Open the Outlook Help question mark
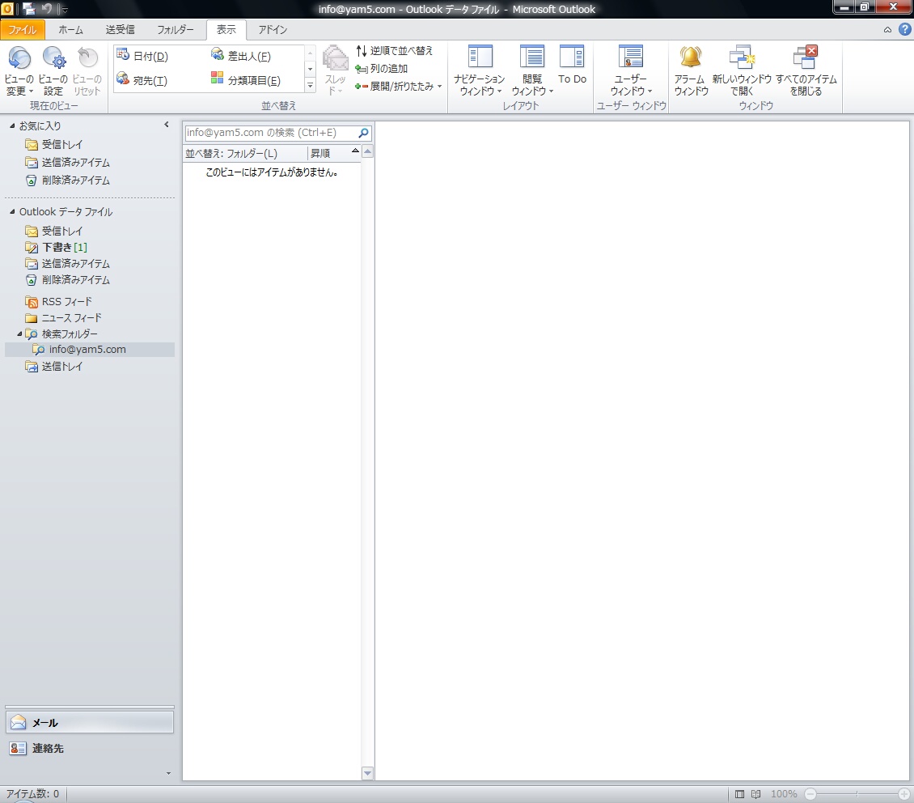914x803 pixels. point(904,29)
